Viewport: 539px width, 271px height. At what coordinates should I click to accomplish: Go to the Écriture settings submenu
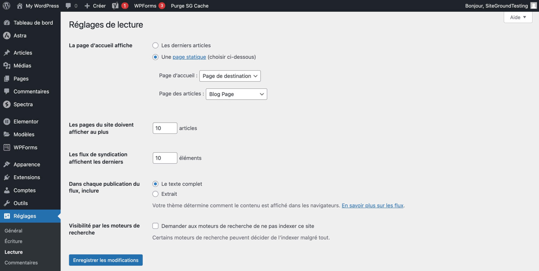[x=13, y=241]
